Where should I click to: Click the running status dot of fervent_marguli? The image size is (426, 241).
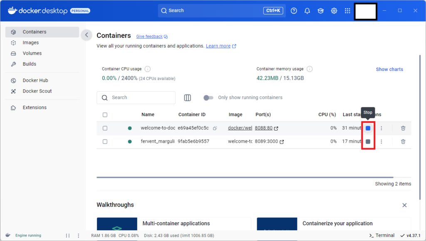click(x=130, y=141)
